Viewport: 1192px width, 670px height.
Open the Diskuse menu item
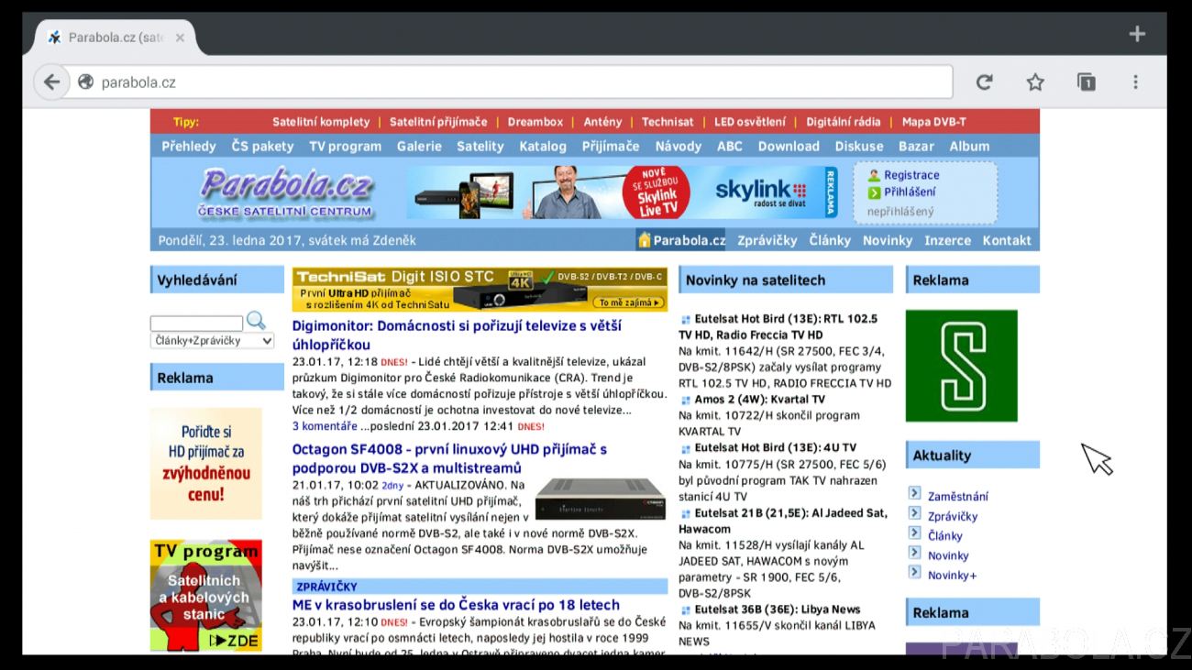[x=859, y=146]
